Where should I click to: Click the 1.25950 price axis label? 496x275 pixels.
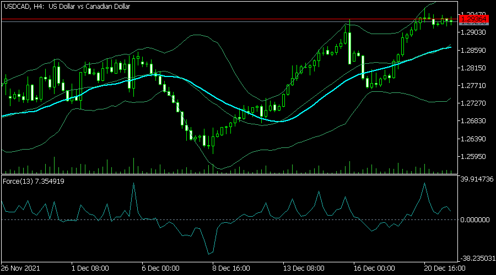pyautogui.click(x=473, y=156)
